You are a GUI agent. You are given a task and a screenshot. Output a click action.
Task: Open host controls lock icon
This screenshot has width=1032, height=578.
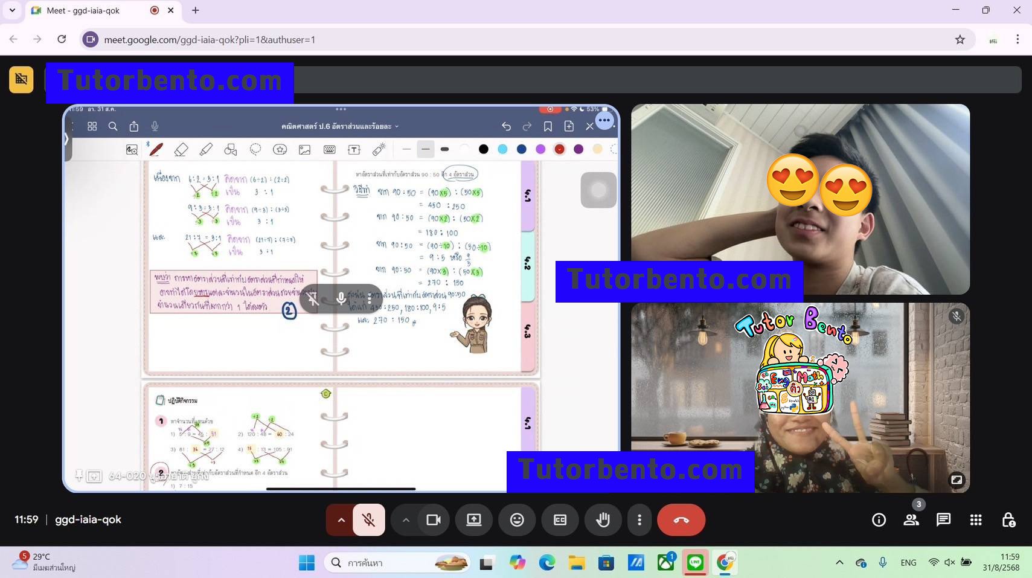(1008, 519)
